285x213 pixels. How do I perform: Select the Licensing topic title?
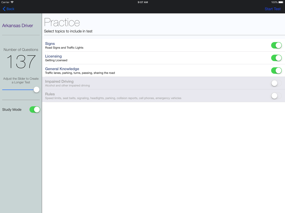tap(53, 56)
